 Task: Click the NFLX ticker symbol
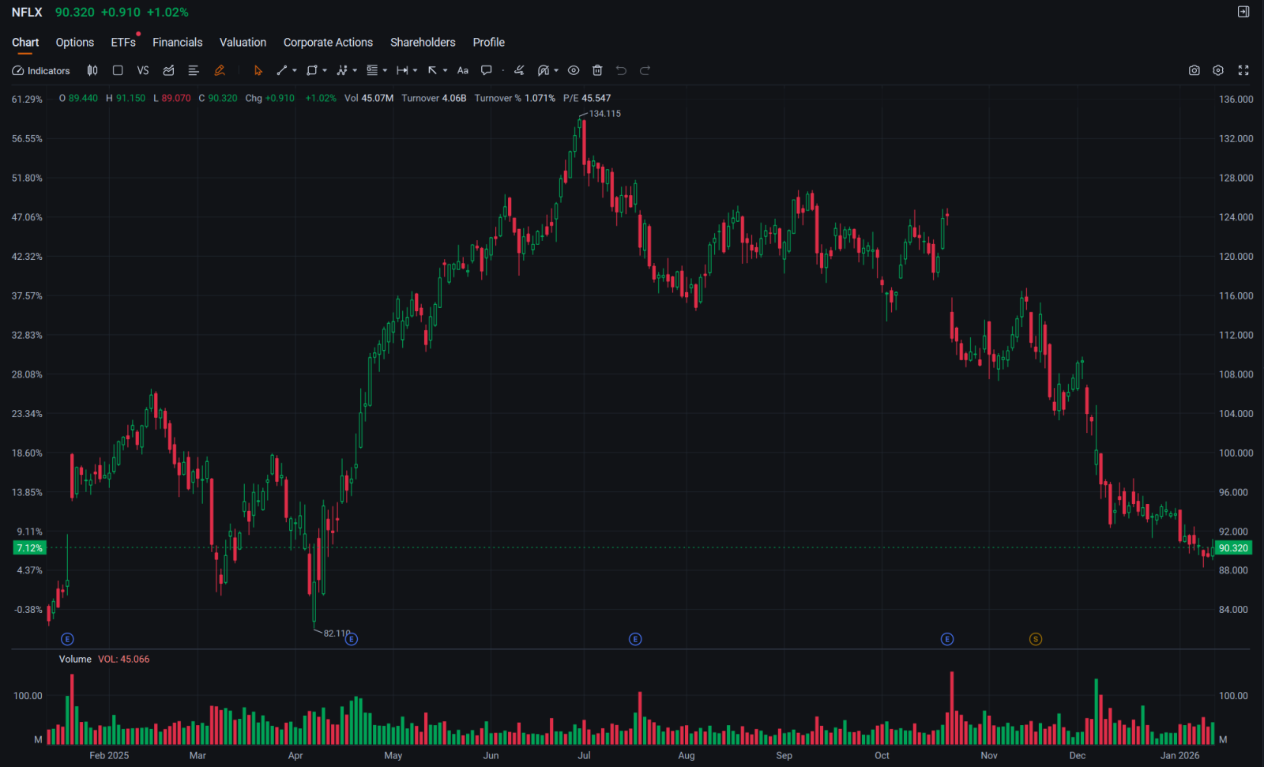tap(27, 13)
